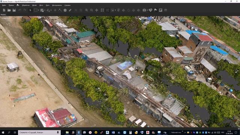
Task: Select the Draw point tool
Action: click(55, 10)
